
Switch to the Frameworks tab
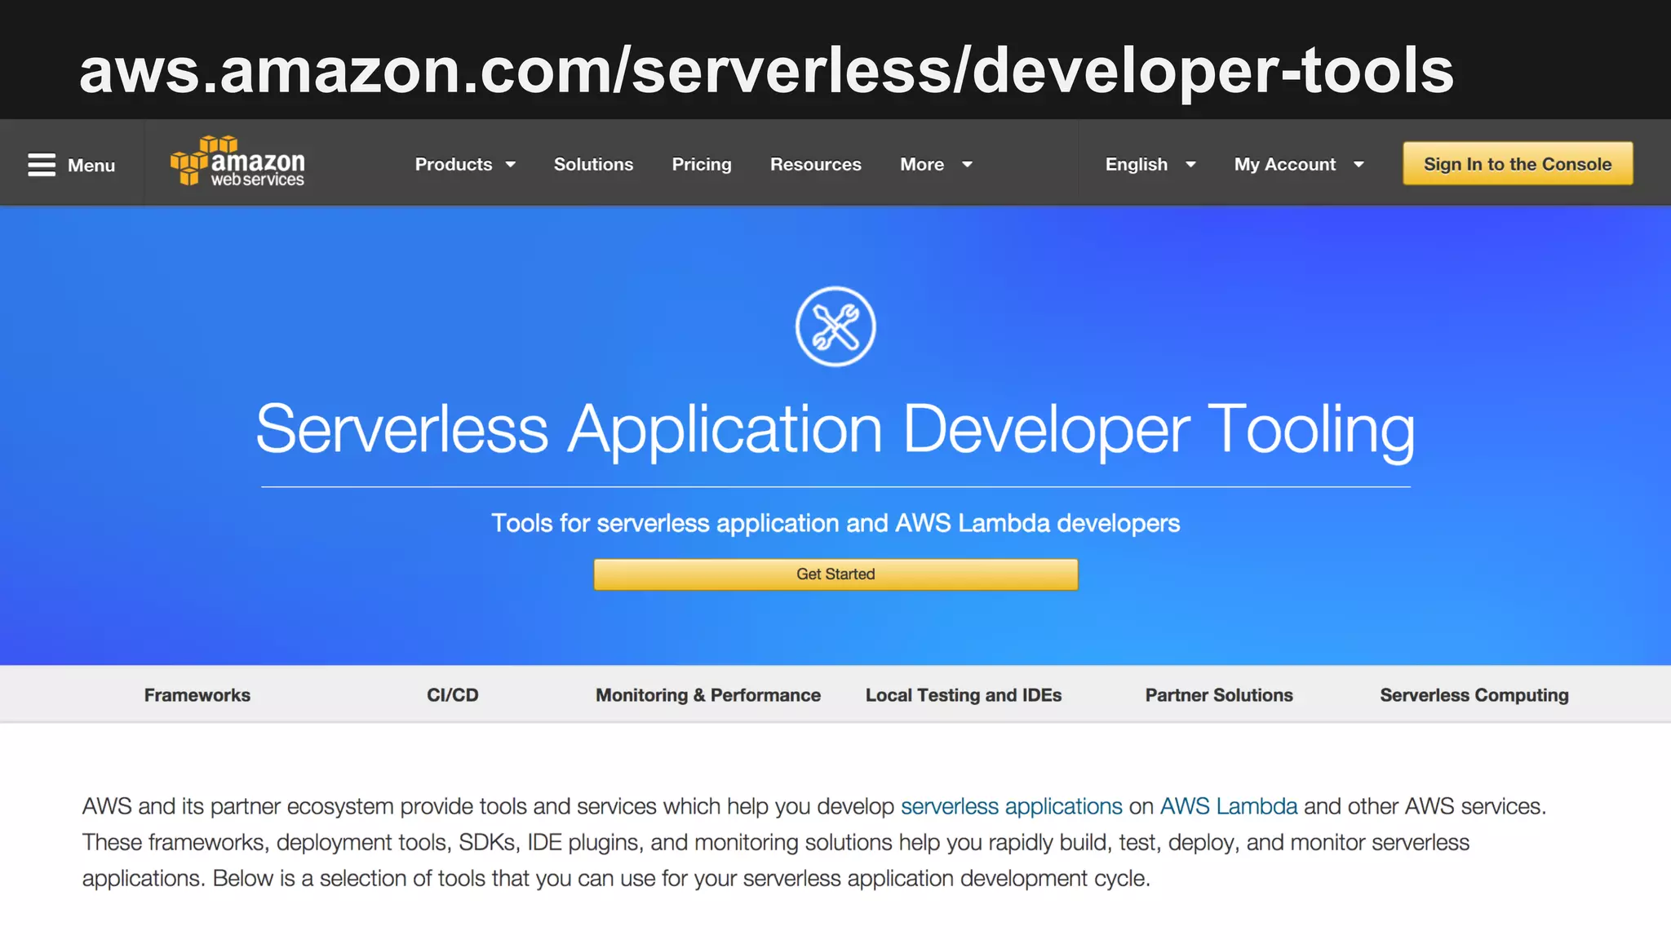click(x=197, y=695)
